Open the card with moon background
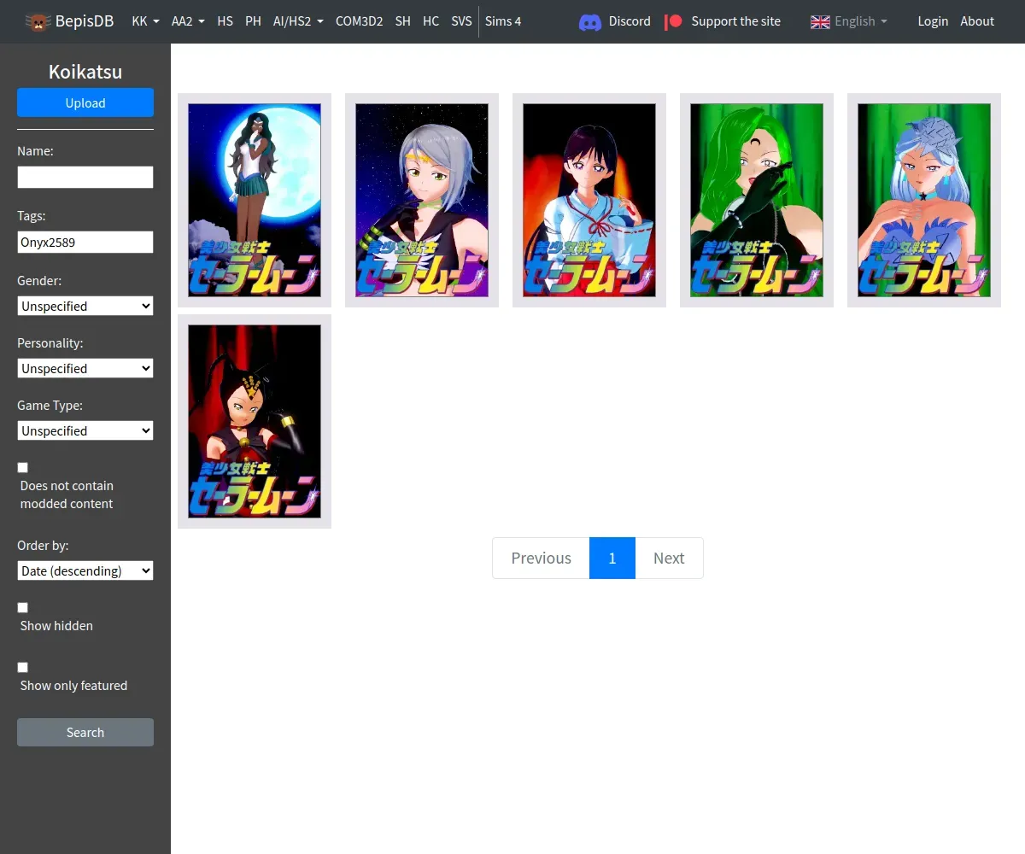The image size is (1025, 854). pyautogui.click(x=255, y=200)
